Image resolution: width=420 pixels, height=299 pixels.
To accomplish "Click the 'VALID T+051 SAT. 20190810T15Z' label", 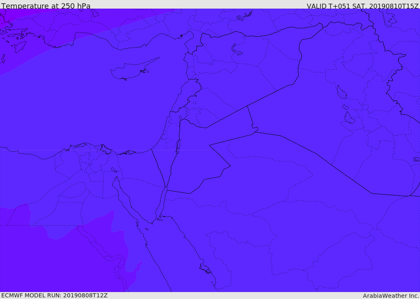I will pyautogui.click(x=363, y=6).
